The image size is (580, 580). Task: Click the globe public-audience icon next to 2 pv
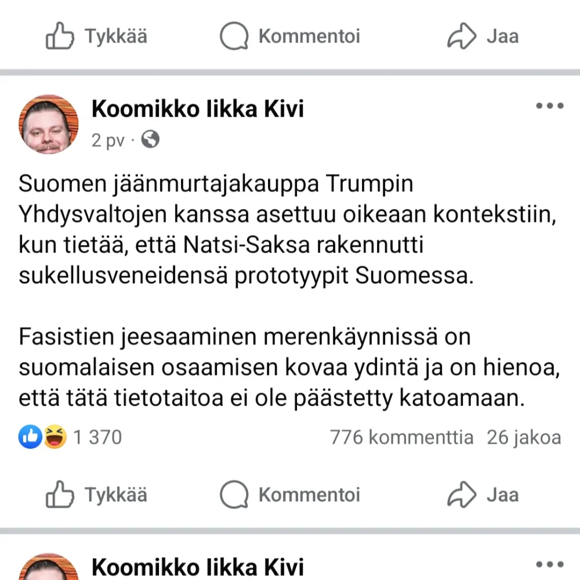point(150,140)
